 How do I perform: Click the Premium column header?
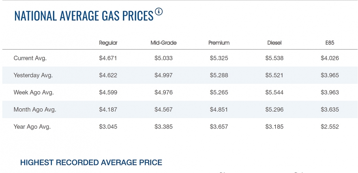click(219, 43)
